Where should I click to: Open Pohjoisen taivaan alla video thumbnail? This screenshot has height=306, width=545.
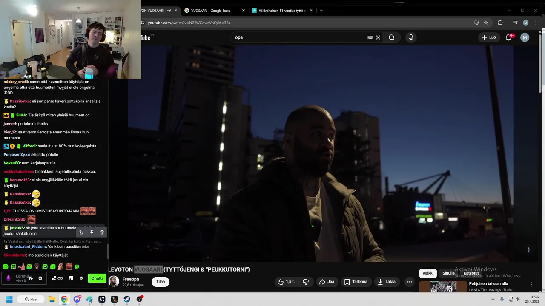443,287
